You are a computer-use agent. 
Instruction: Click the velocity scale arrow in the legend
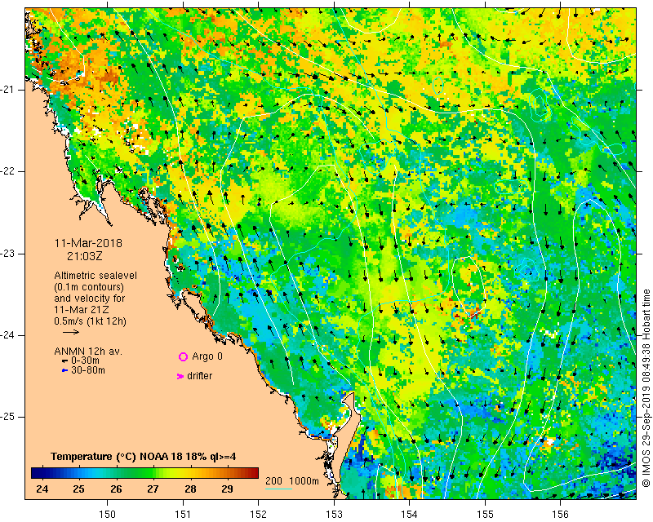pyautogui.click(x=71, y=332)
